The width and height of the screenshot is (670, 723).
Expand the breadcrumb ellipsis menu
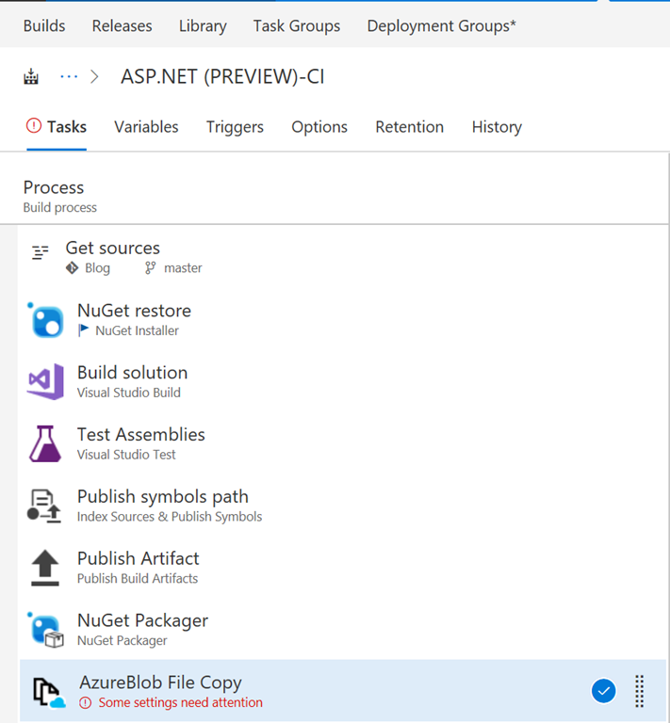[69, 77]
